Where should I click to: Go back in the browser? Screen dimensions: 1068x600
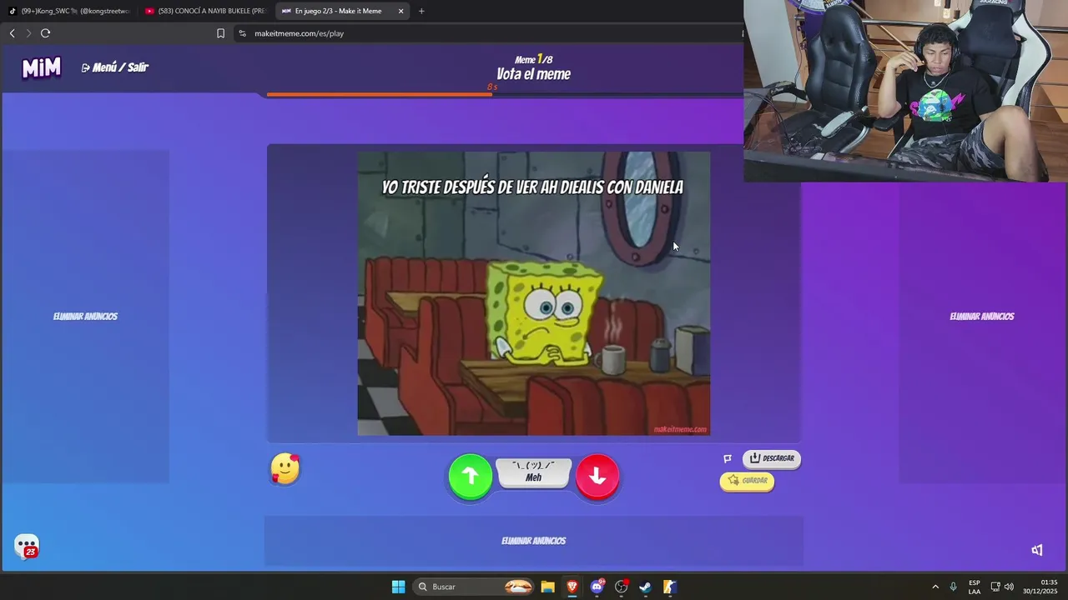(x=12, y=33)
